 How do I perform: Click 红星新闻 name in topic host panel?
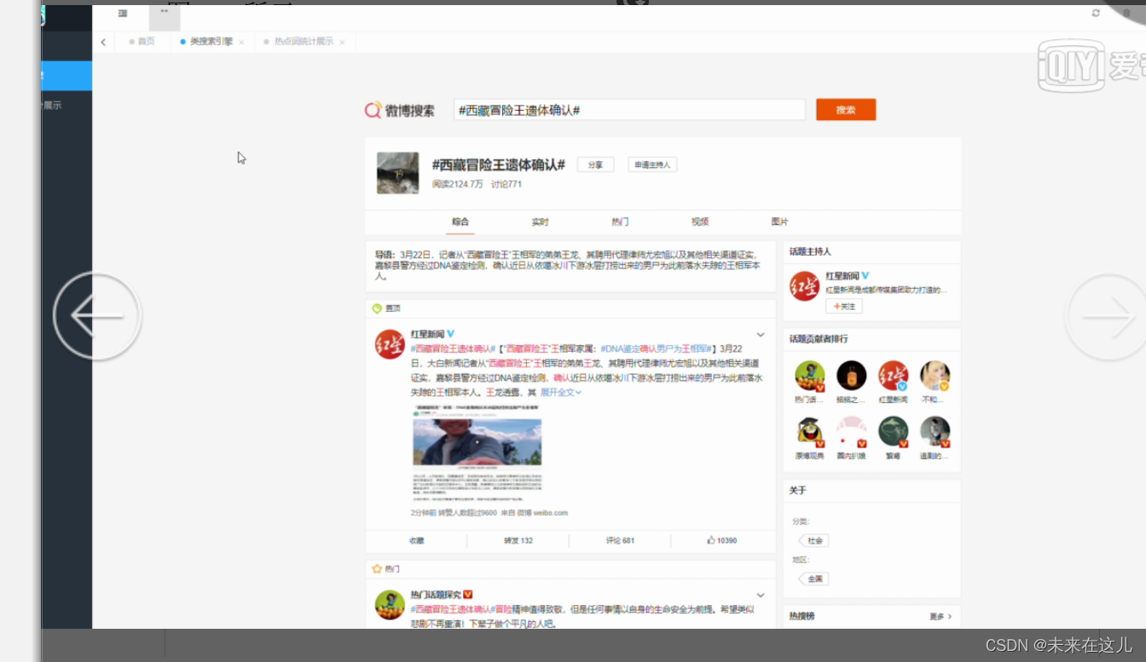[x=842, y=276]
